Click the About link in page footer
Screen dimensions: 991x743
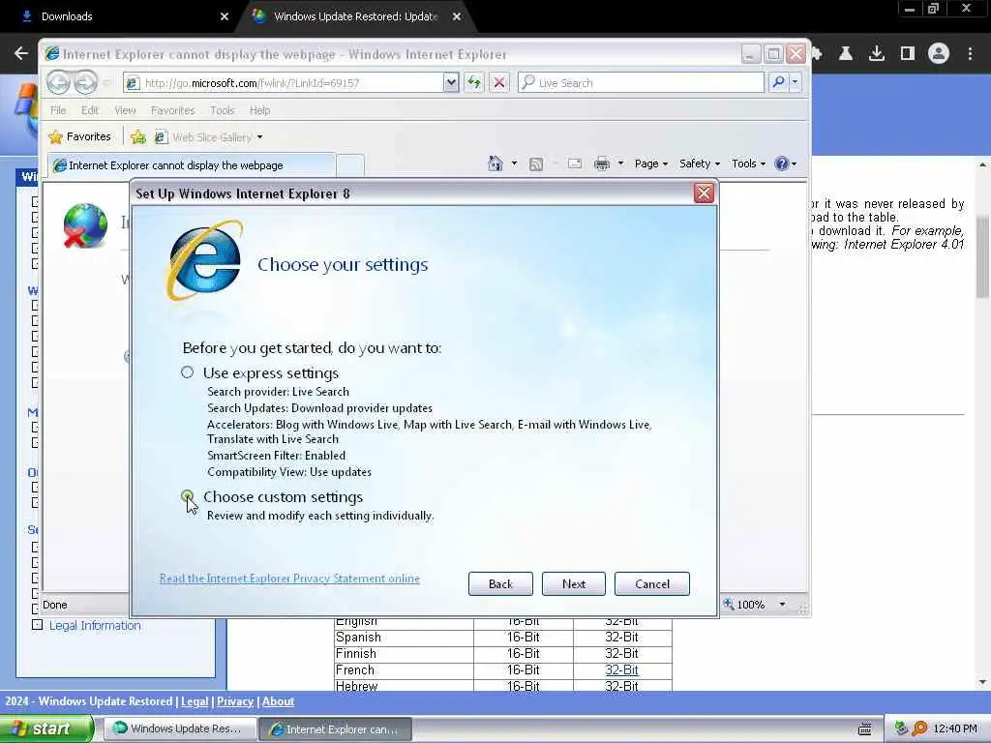click(x=278, y=701)
